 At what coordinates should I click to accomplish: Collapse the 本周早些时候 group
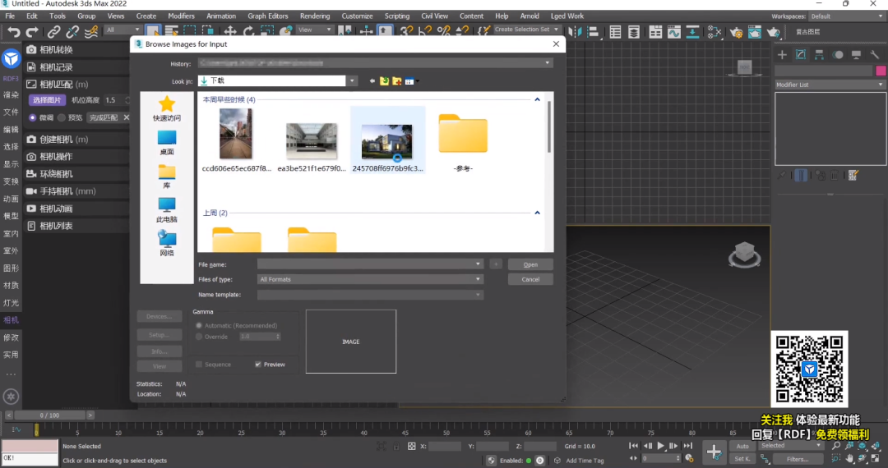pyautogui.click(x=538, y=99)
